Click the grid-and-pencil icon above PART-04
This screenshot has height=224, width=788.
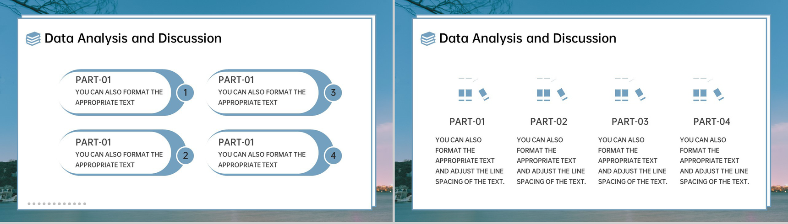point(708,90)
